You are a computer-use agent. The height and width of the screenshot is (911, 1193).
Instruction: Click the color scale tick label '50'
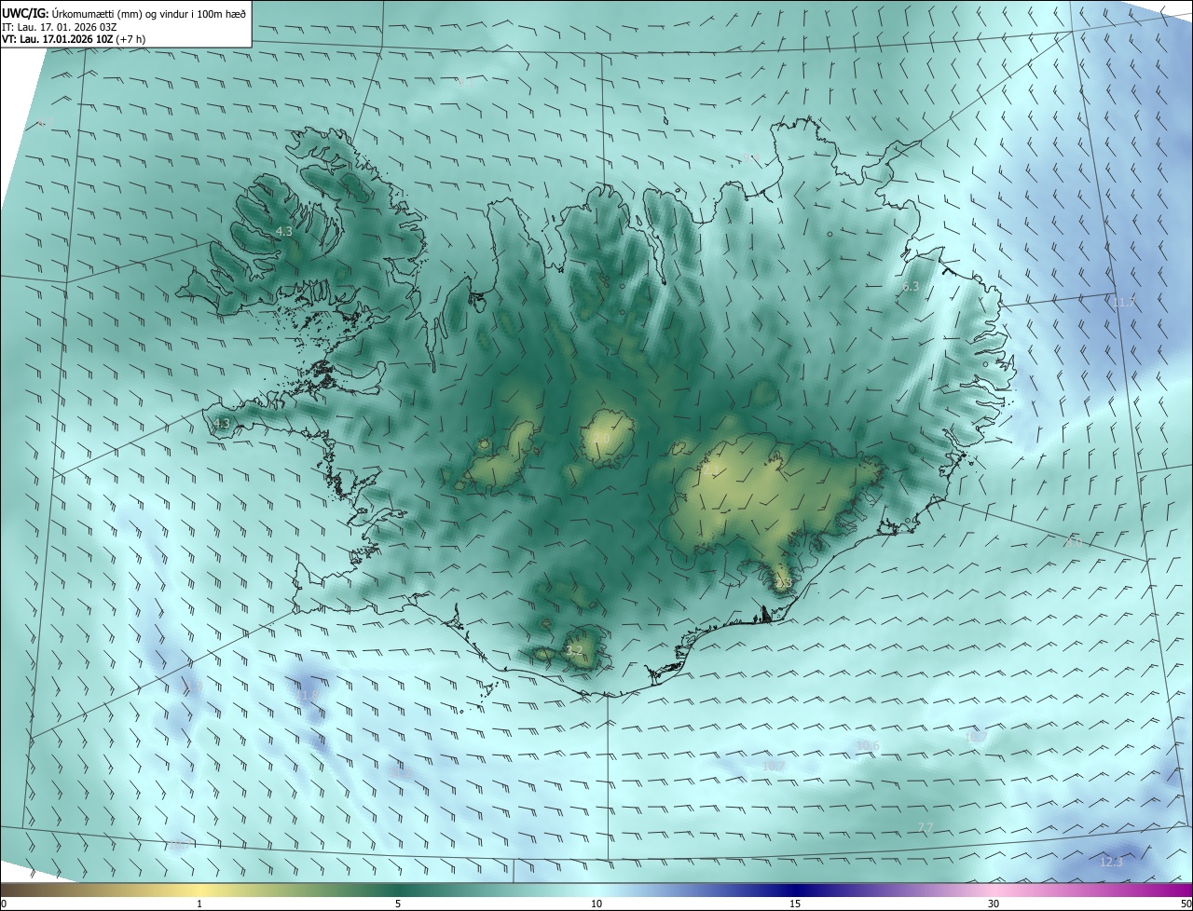pos(1186,904)
